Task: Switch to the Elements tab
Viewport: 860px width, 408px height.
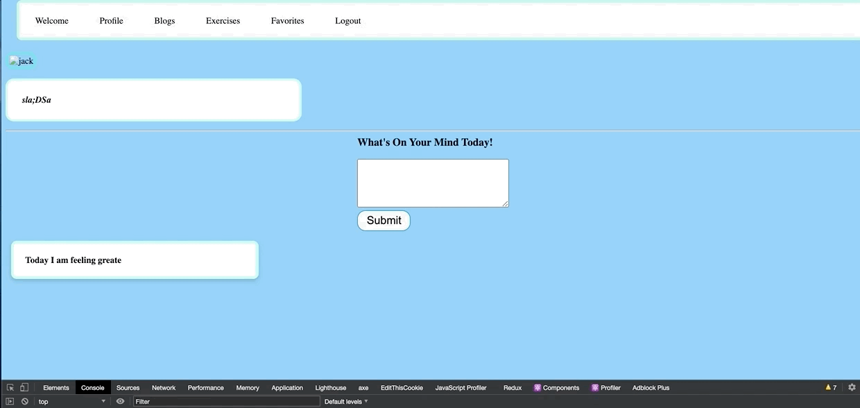Action: [56, 388]
